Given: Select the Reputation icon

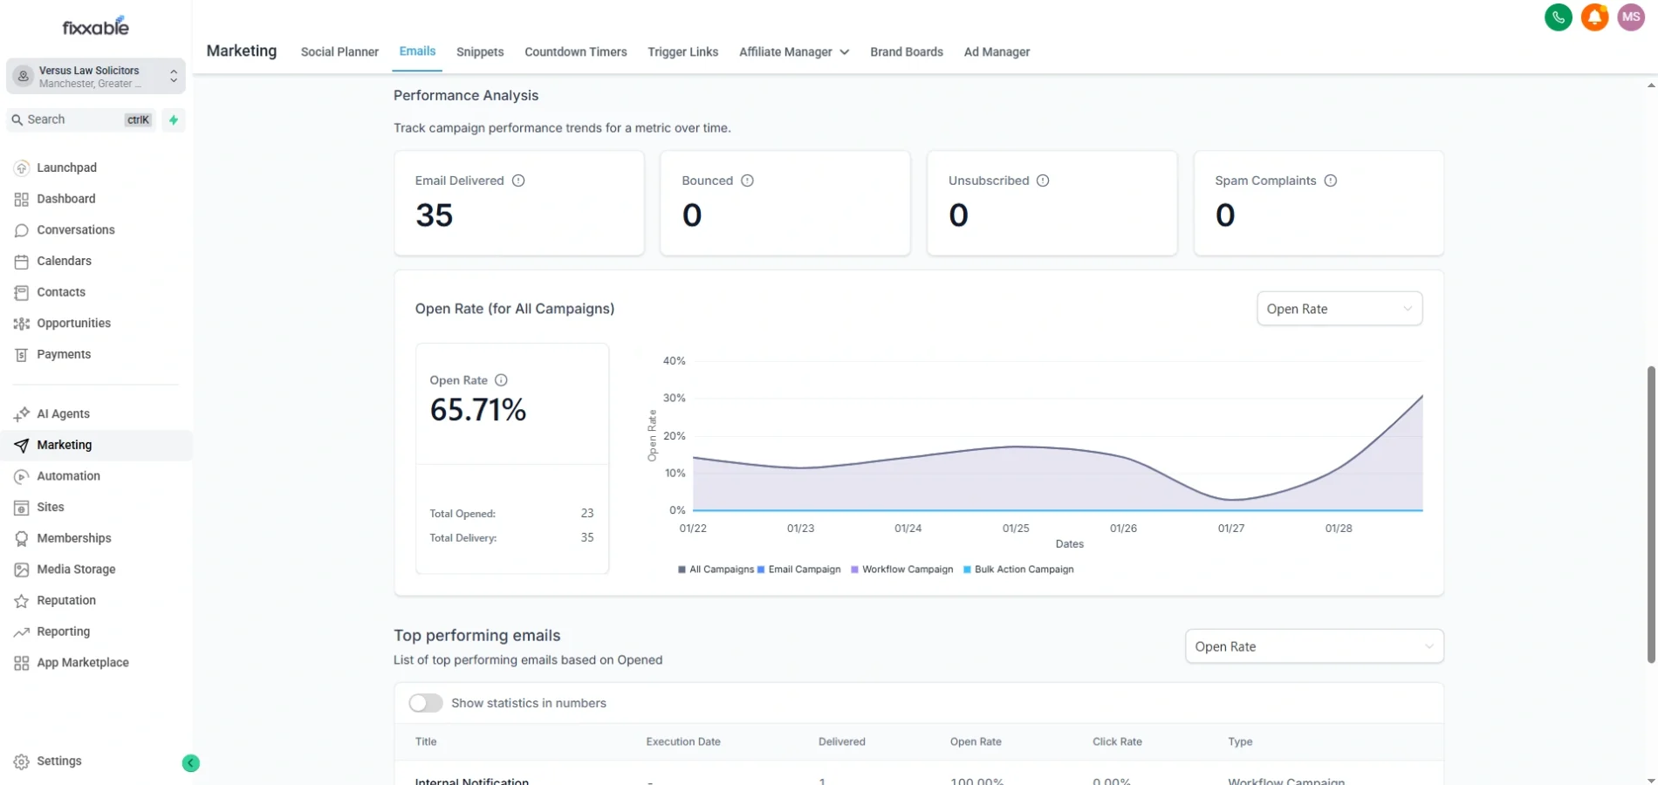Looking at the screenshot, I should [21, 600].
